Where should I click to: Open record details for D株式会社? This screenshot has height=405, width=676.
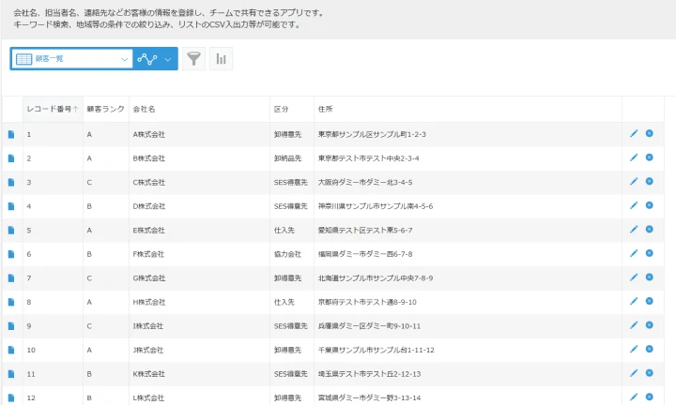(11, 206)
